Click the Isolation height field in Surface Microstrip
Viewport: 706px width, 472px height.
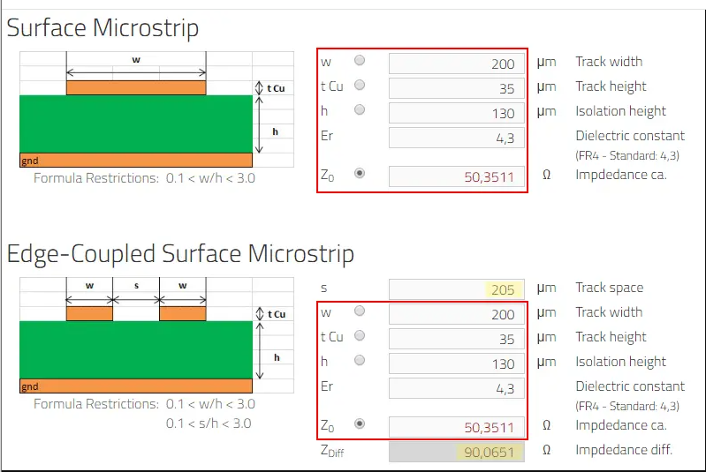457,113
